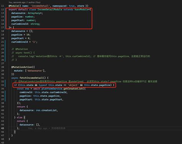The width and height of the screenshot is (182, 144).
Task: Click line number 45 in the gutter
Action: [3, 128]
